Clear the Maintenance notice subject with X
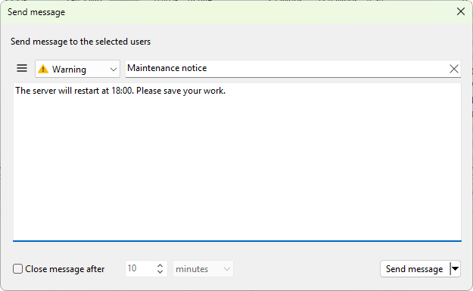 coord(453,69)
